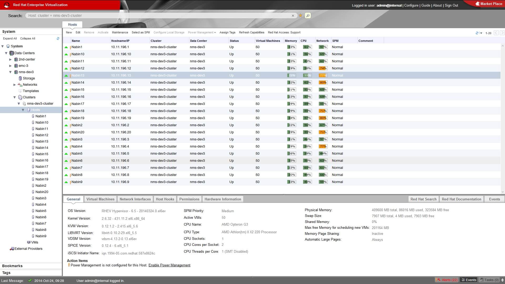
Task: Refresh the system tree icon
Action: coord(58,38)
